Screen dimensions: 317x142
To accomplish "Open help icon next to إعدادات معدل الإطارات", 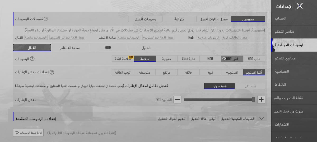I will (x=52, y=72).
